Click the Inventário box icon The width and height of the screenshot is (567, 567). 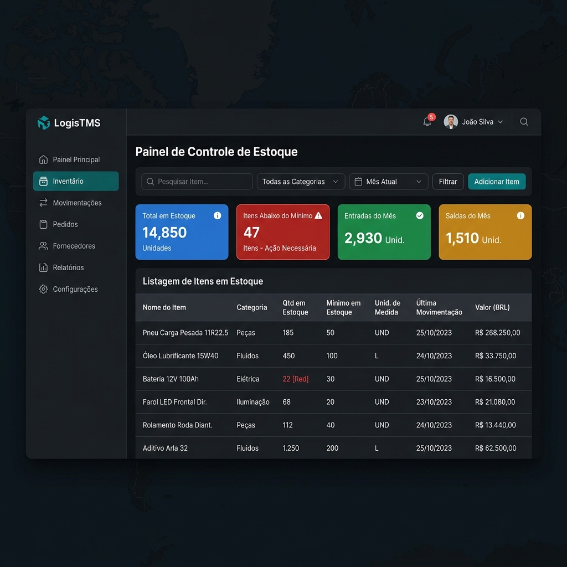[43, 181]
